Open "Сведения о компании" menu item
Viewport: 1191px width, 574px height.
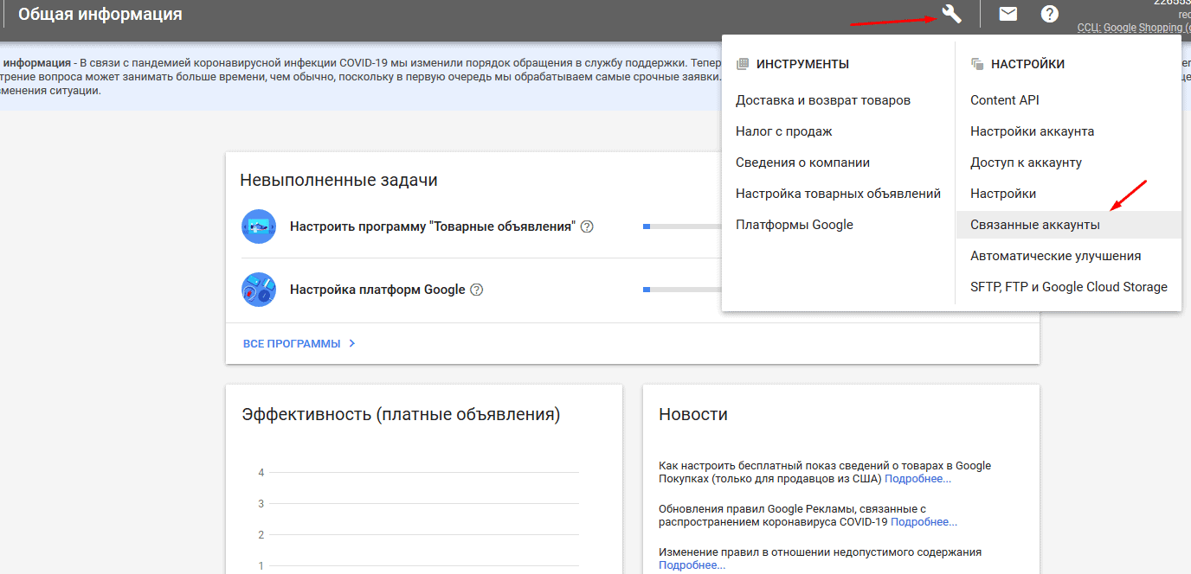coord(802,163)
